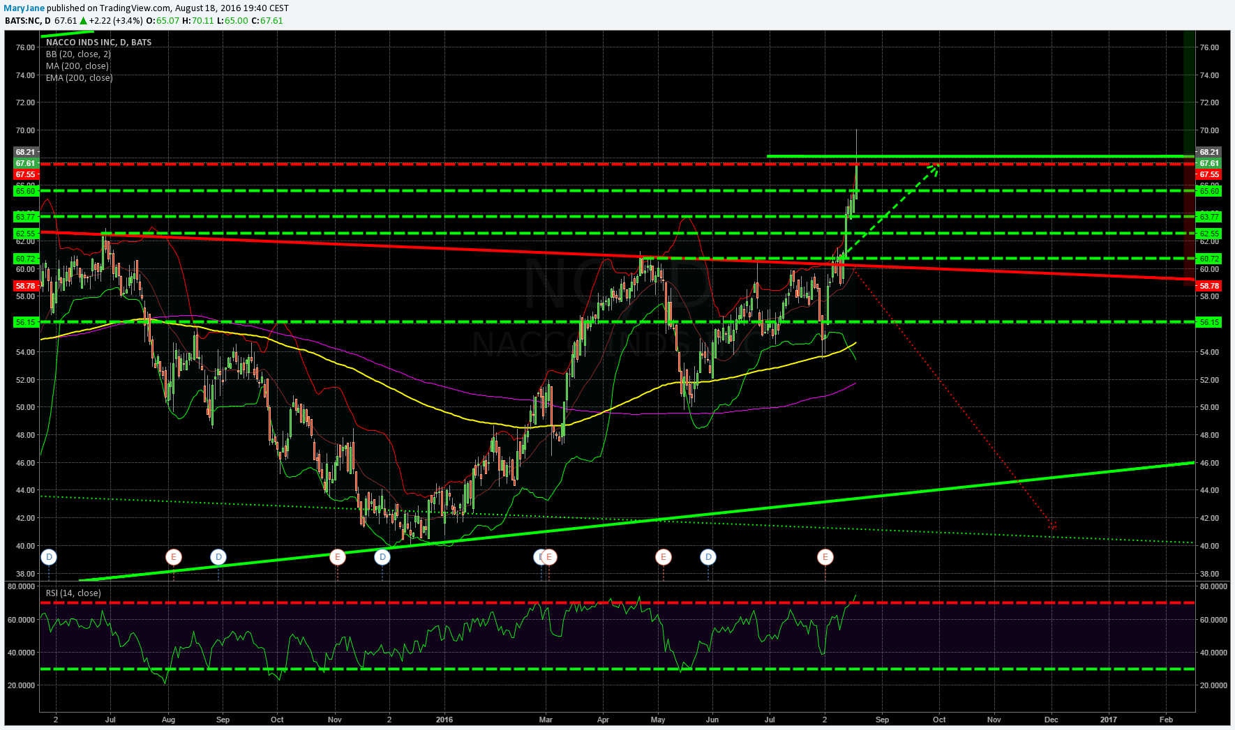The height and width of the screenshot is (730, 1235).
Task: Click the 76.00 tick on the right price axis
Action: tap(1209, 47)
